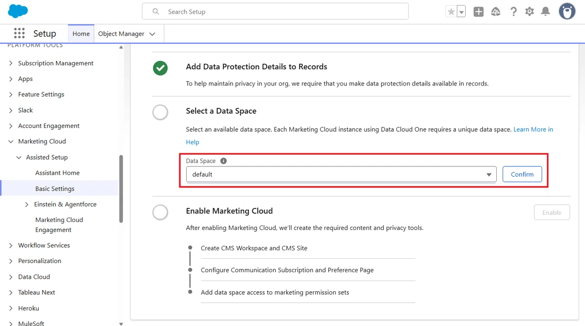Click 'Add data space access to marketing permission sets'
Image resolution: width=585 pixels, height=326 pixels.
[x=275, y=292]
